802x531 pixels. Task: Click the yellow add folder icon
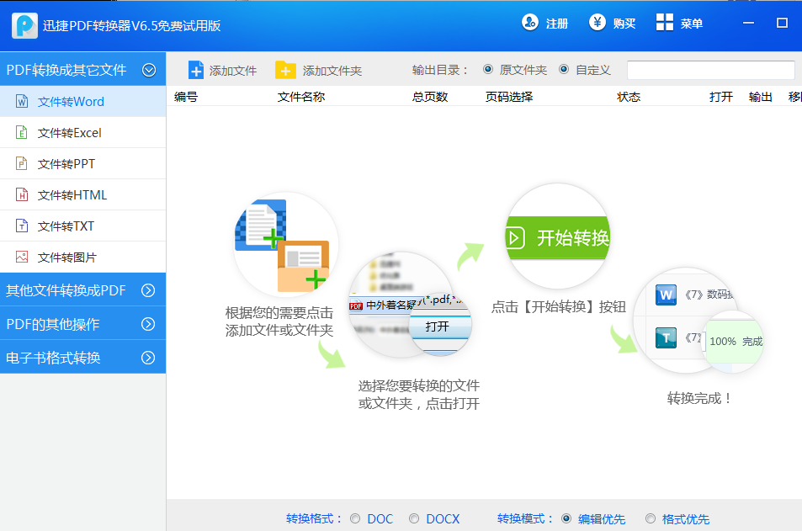click(285, 70)
